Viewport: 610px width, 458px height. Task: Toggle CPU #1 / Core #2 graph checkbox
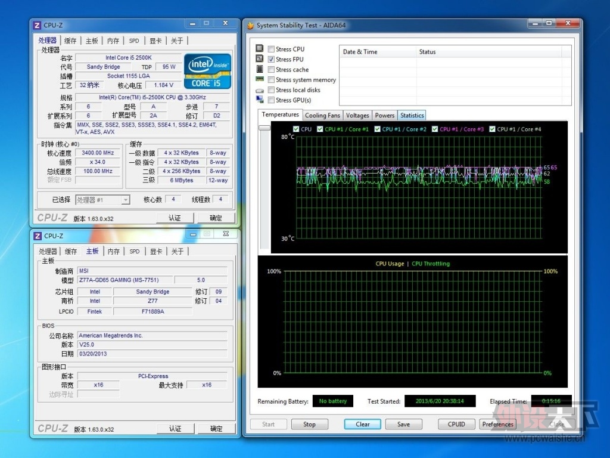(x=377, y=129)
